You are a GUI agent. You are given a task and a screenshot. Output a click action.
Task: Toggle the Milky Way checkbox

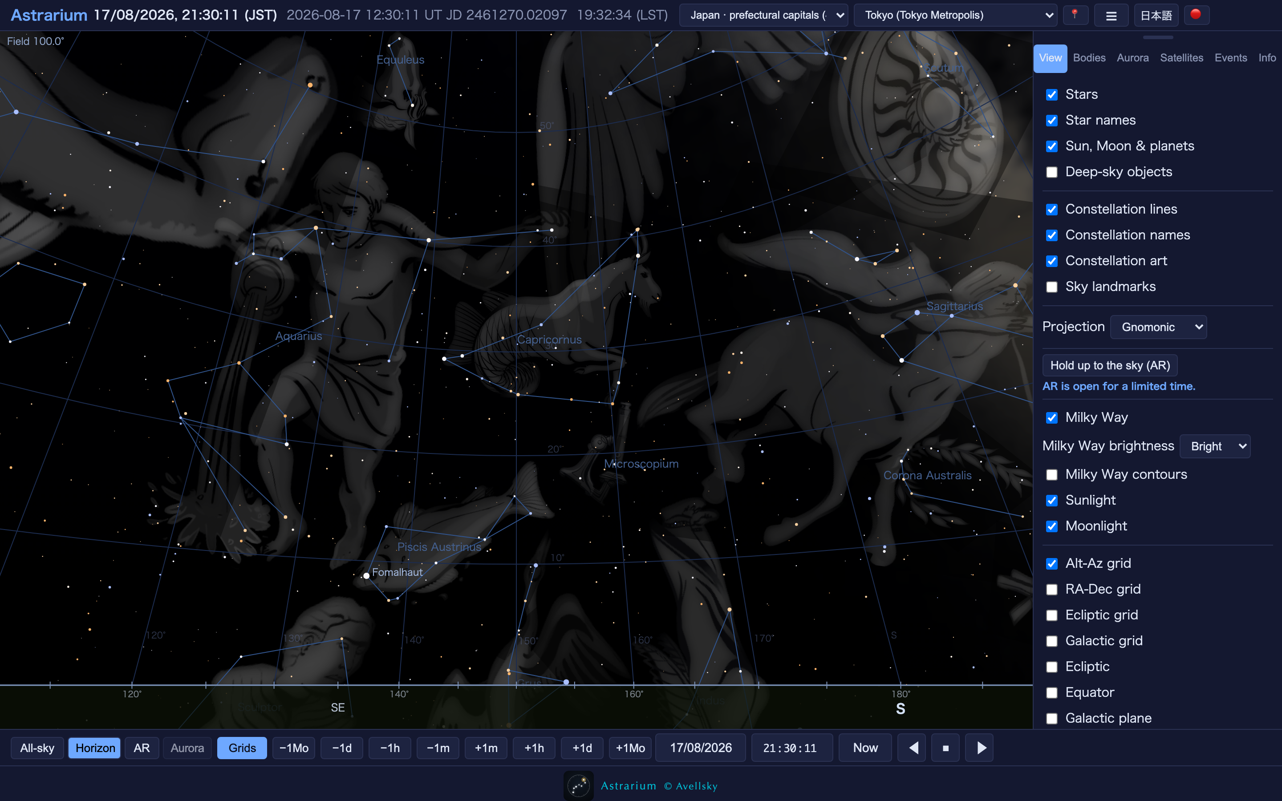(1051, 418)
